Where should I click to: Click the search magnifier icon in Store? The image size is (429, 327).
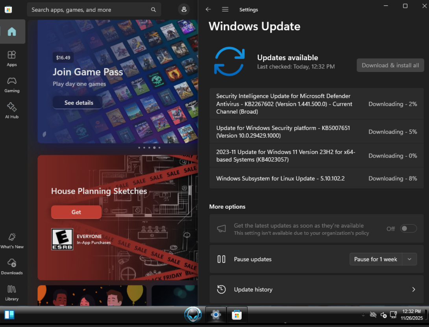[153, 10]
